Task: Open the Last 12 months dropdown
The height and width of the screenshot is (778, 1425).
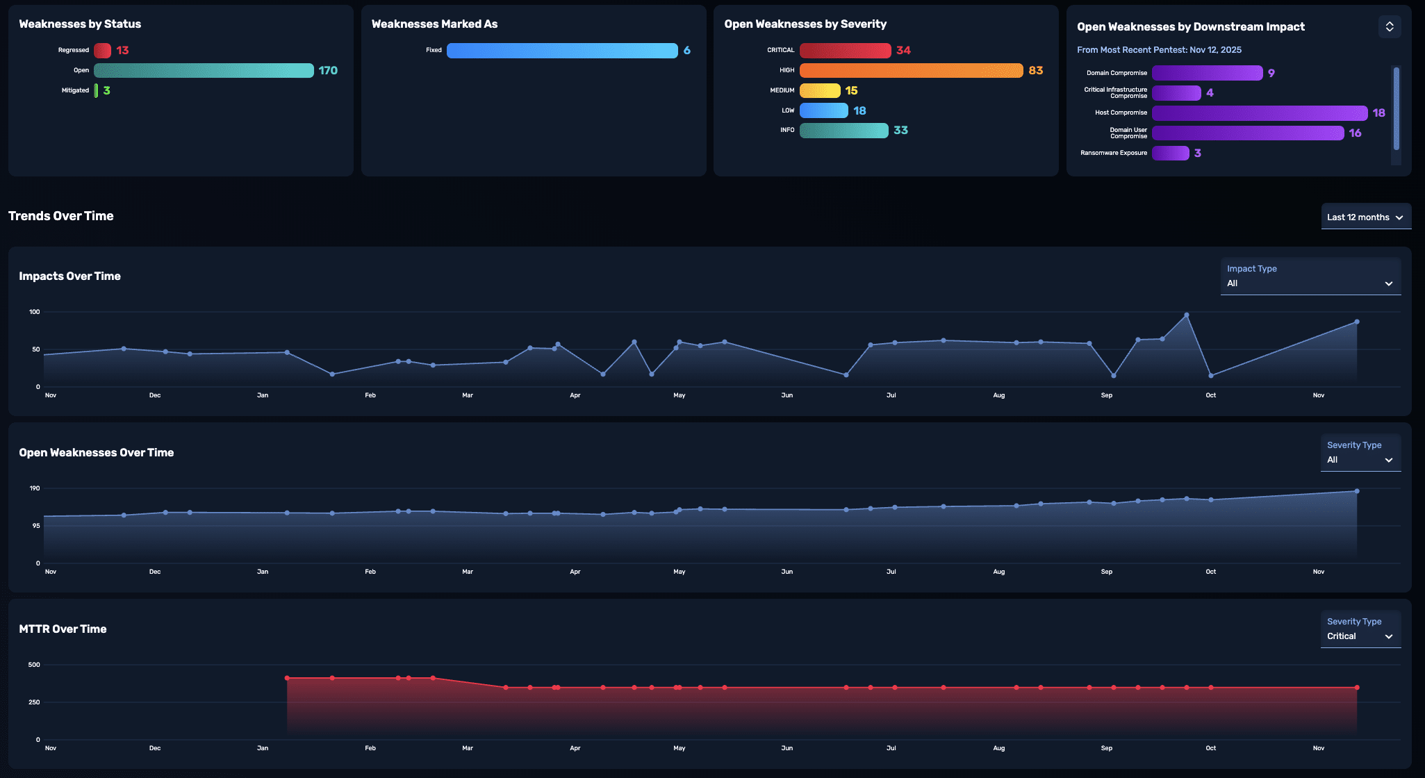Action: coord(1365,217)
